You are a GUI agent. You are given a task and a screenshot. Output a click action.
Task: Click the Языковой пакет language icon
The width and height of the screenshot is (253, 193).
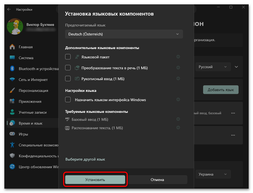coord(77,57)
